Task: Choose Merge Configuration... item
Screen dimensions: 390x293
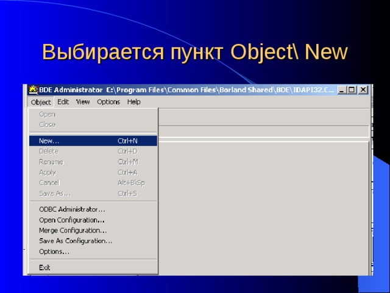Action: 93,231
